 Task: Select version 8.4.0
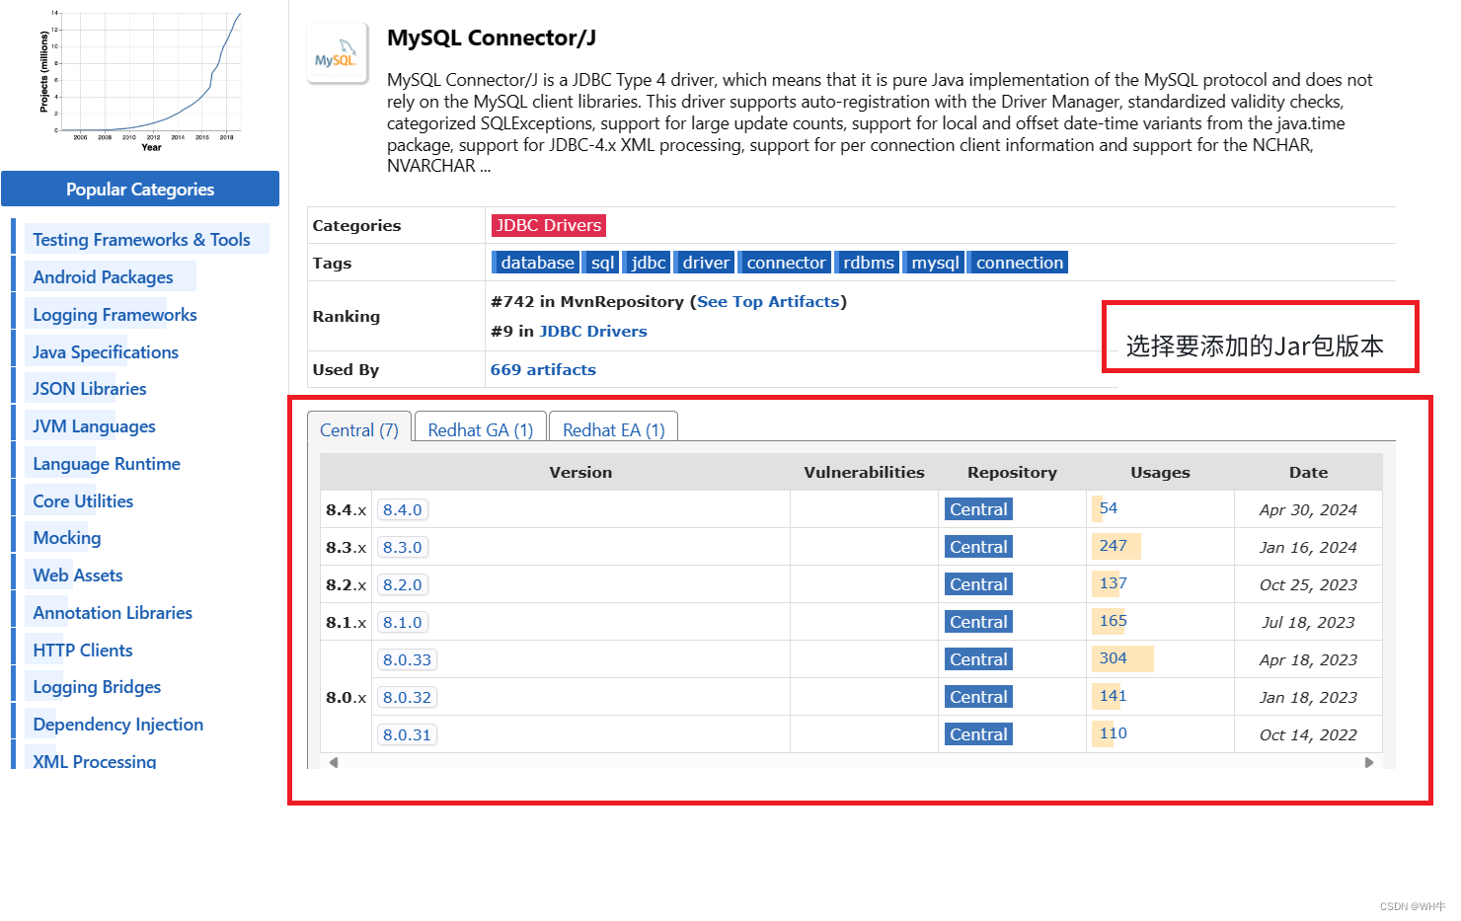tap(403, 510)
